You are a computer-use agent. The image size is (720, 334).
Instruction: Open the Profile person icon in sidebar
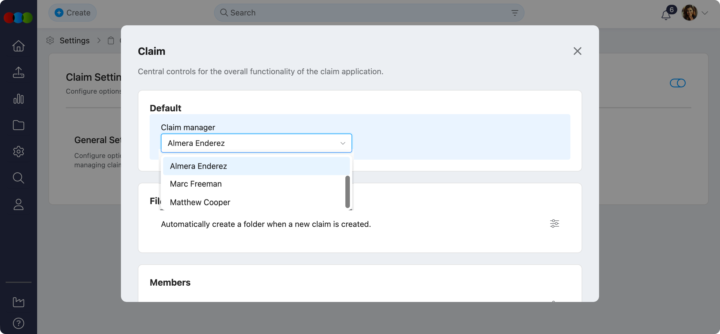click(x=18, y=204)
